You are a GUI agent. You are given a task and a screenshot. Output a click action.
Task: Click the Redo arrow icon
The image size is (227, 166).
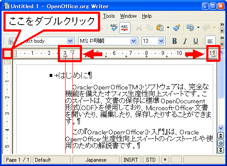206,28
